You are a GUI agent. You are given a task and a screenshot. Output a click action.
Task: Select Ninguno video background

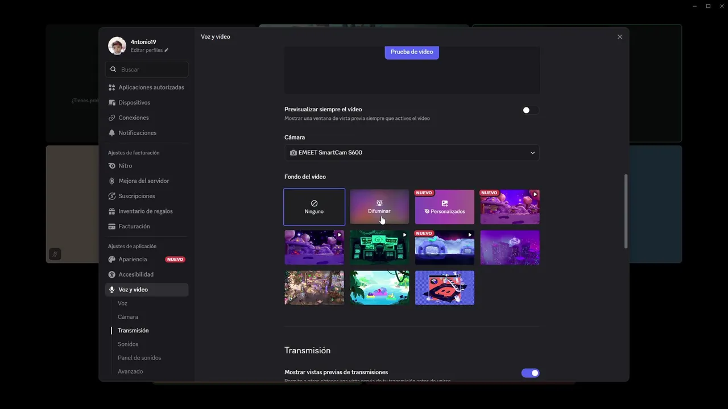pos(314,207)
